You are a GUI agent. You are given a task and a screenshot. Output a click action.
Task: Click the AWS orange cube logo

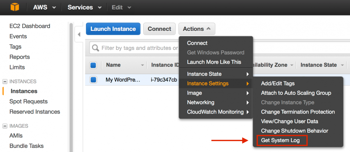point(15,7)
